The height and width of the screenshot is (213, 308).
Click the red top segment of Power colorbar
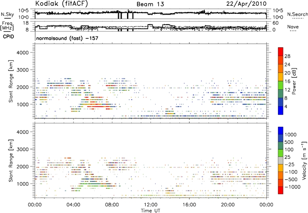[281, 52]
